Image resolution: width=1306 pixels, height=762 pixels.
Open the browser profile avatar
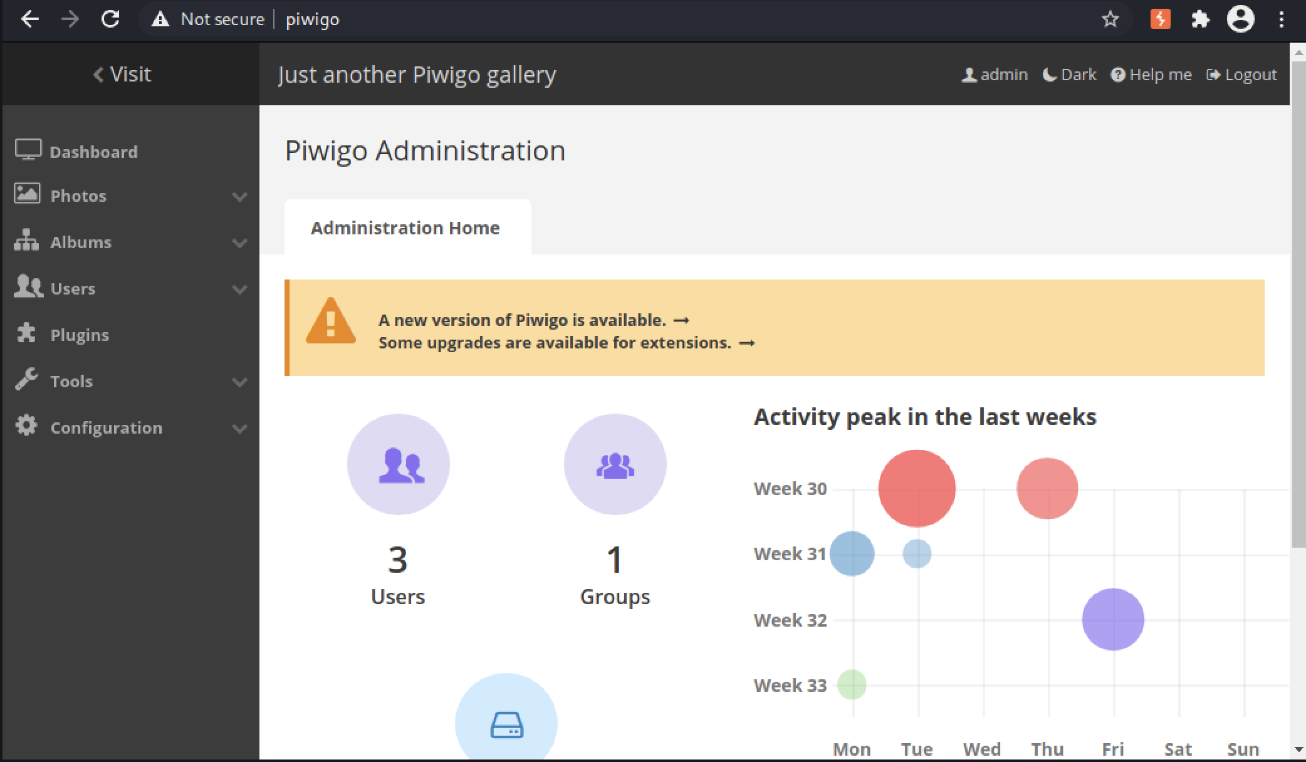(x=1240, y=19)
